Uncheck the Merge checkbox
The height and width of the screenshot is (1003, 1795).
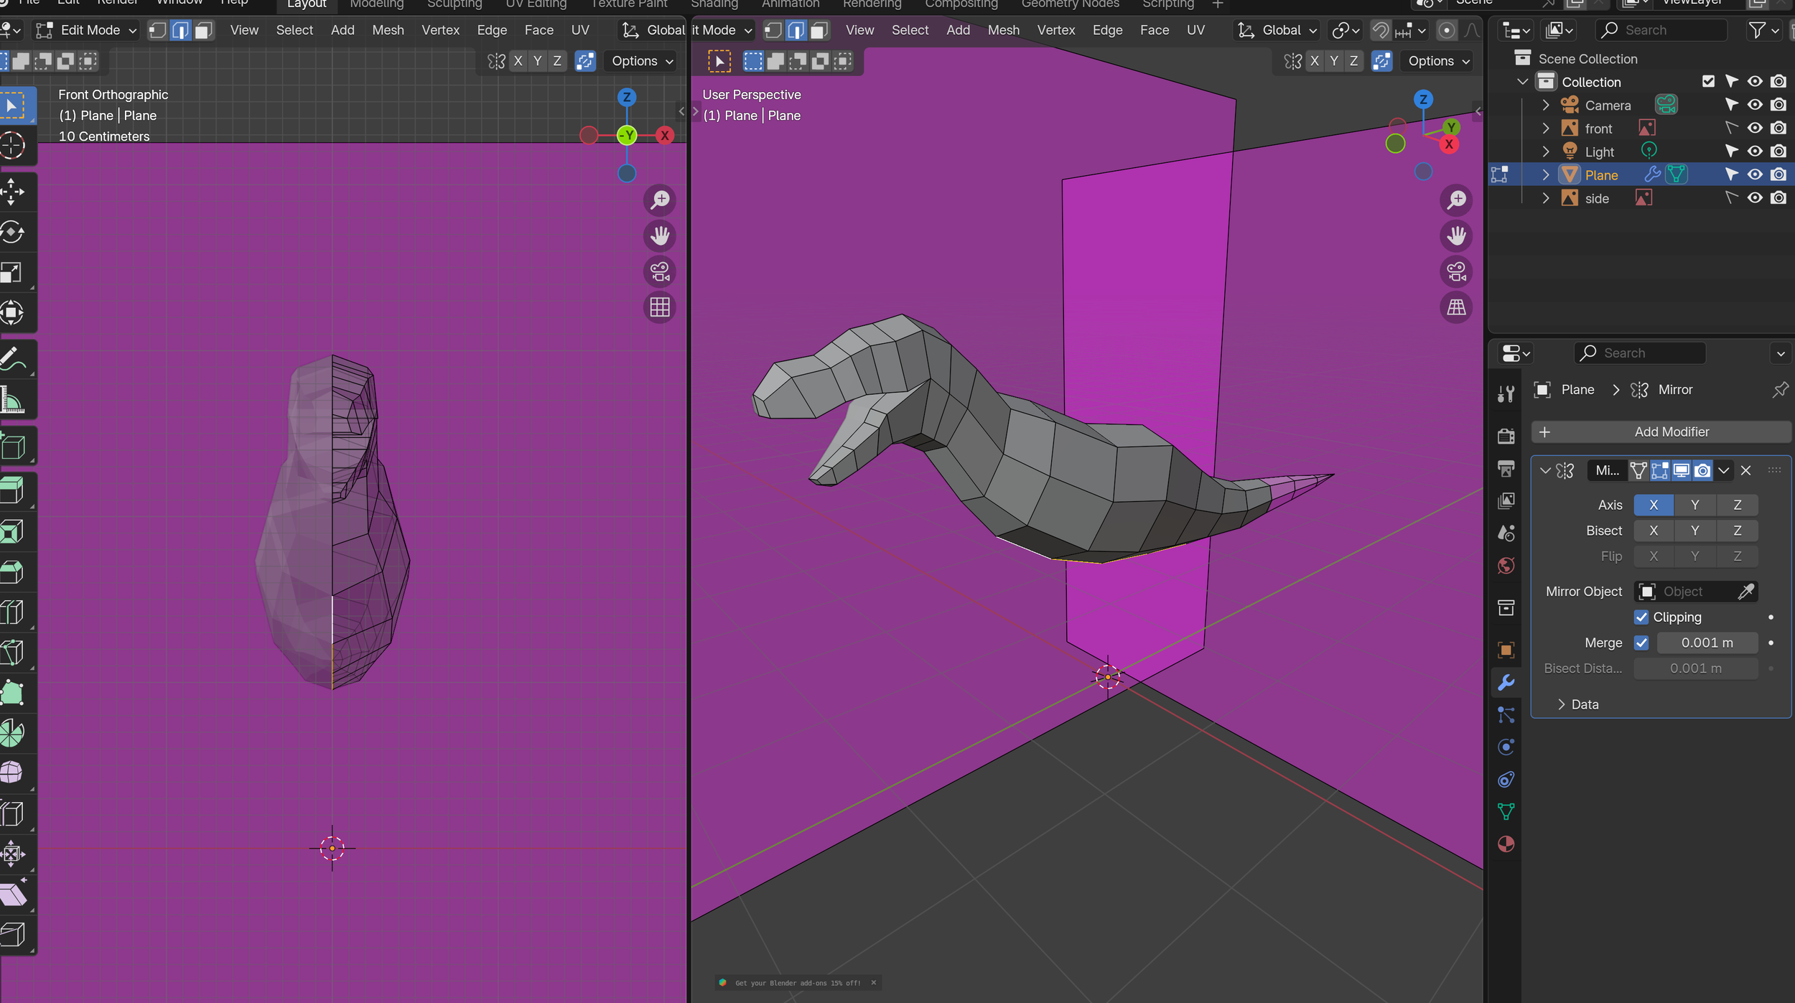click(x=1641, y=643)
